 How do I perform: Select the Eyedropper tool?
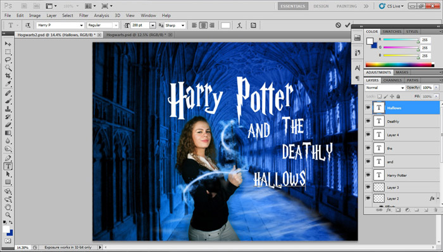click(x=8, y=84)
